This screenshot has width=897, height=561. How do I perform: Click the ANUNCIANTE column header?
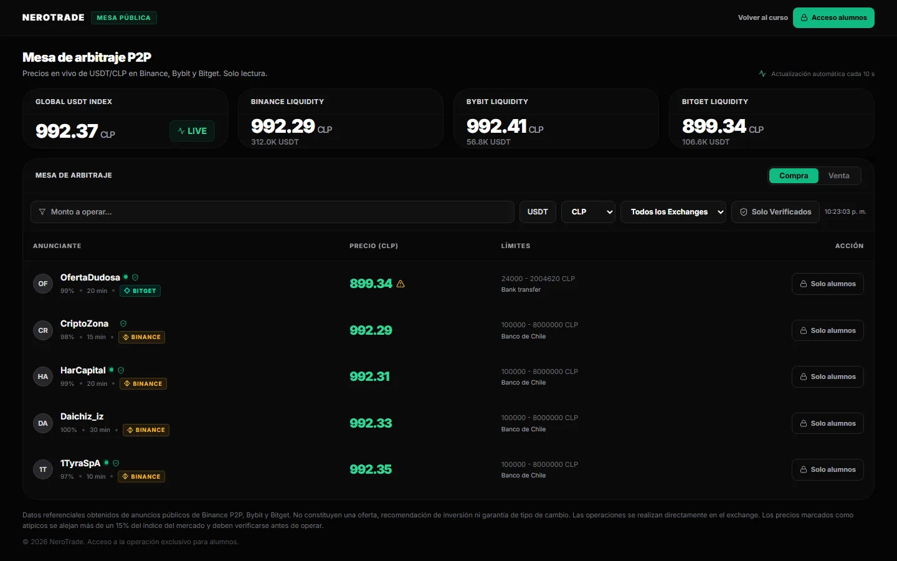[x=57, y=246]
